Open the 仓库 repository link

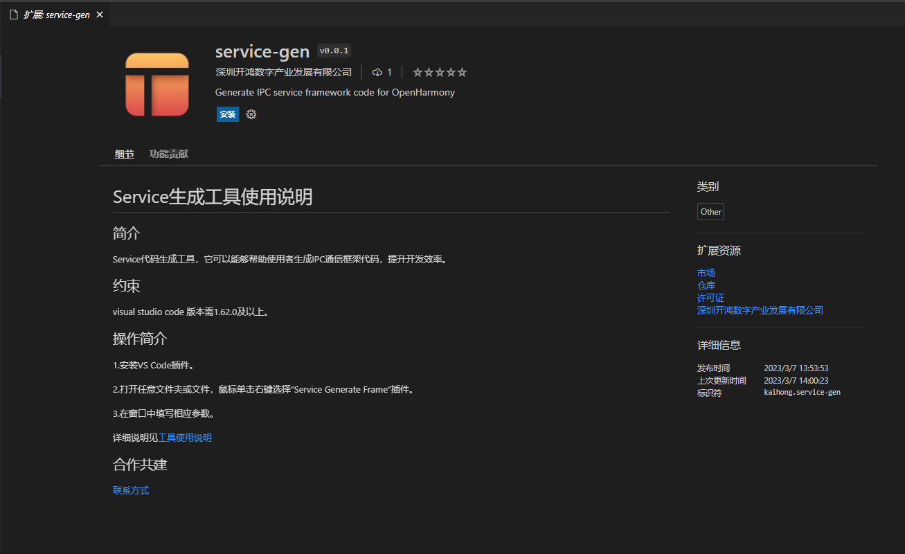[706, 285]
